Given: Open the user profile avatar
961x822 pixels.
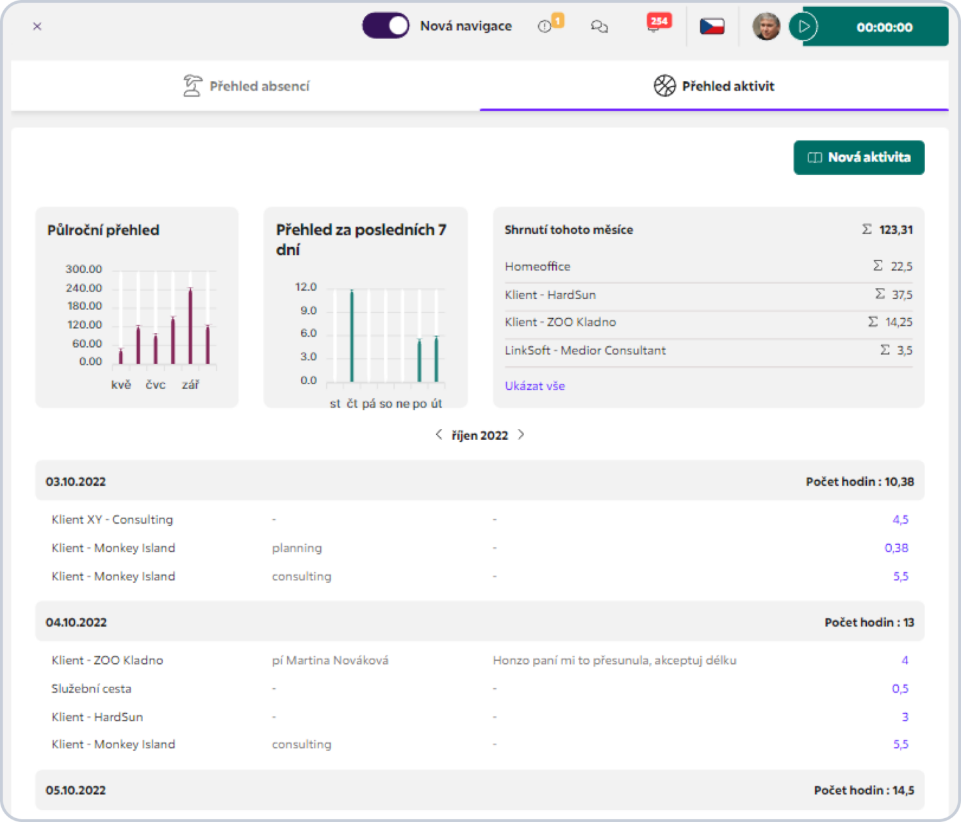Looking at the screenshot, I should [766, 27].
